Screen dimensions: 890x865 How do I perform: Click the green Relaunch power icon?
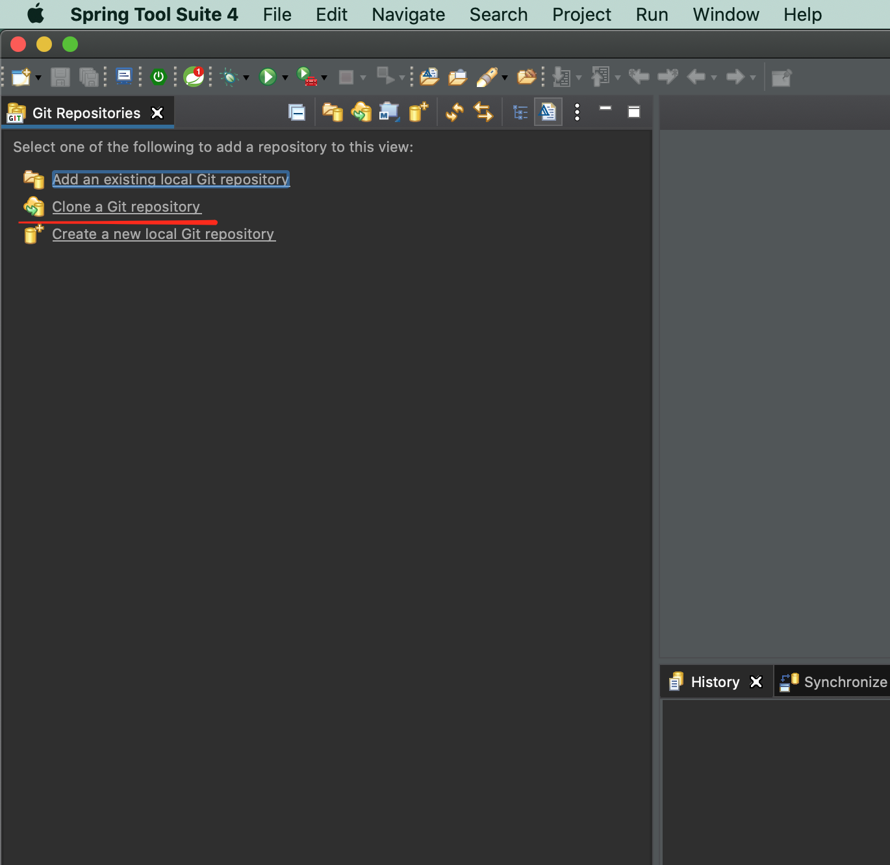coord(159,77)
